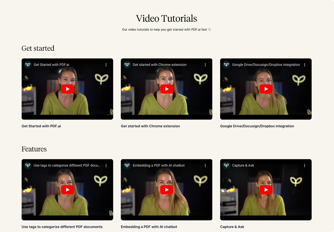Screen dimensions: 334x232
Task: Click caption 'Google Drive/Docusign/Dropbox integration' below video
Action: [x=257, y=126]
